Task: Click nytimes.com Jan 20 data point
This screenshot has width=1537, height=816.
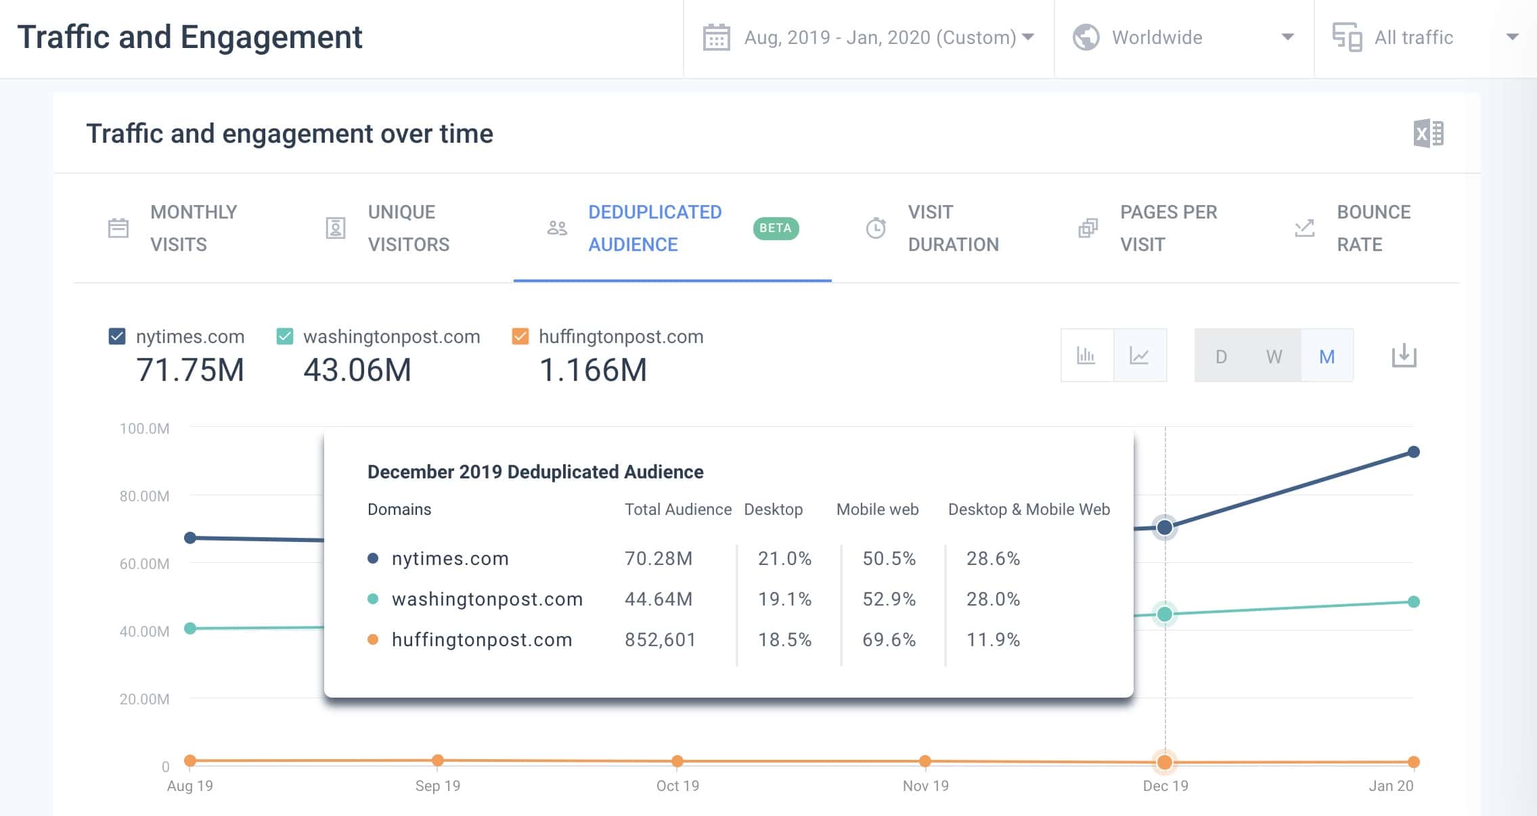Action: pos(1413,452)
